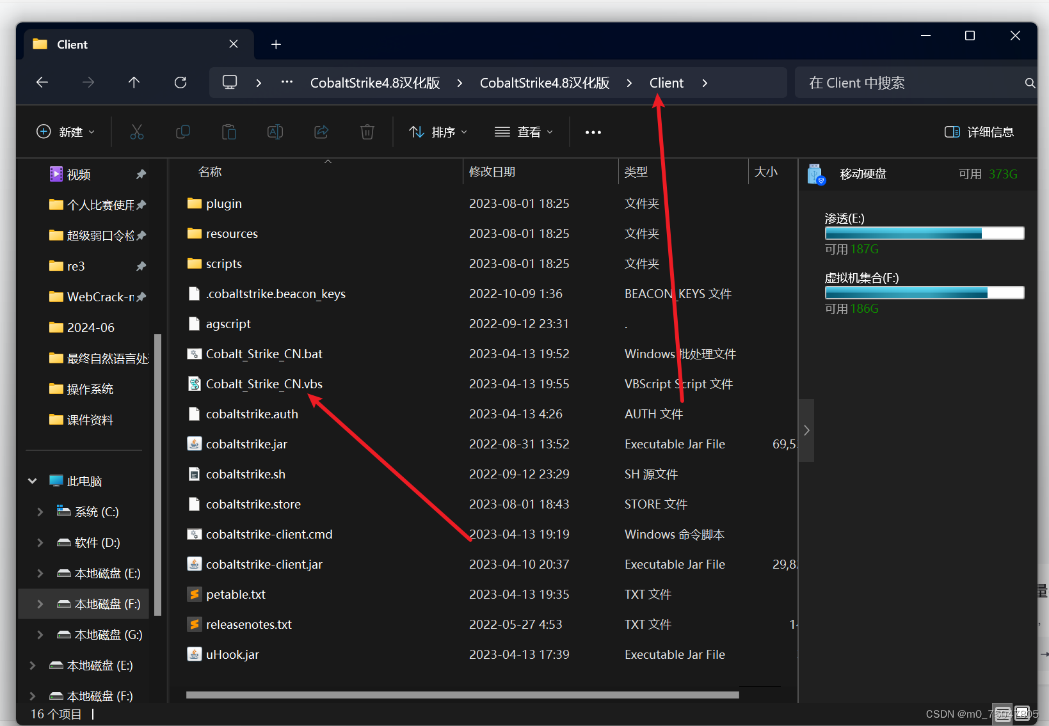Click the horizontal scrollbar of file list
Viewport: 1049px width, 726px height.
click(x=462, y=695)
